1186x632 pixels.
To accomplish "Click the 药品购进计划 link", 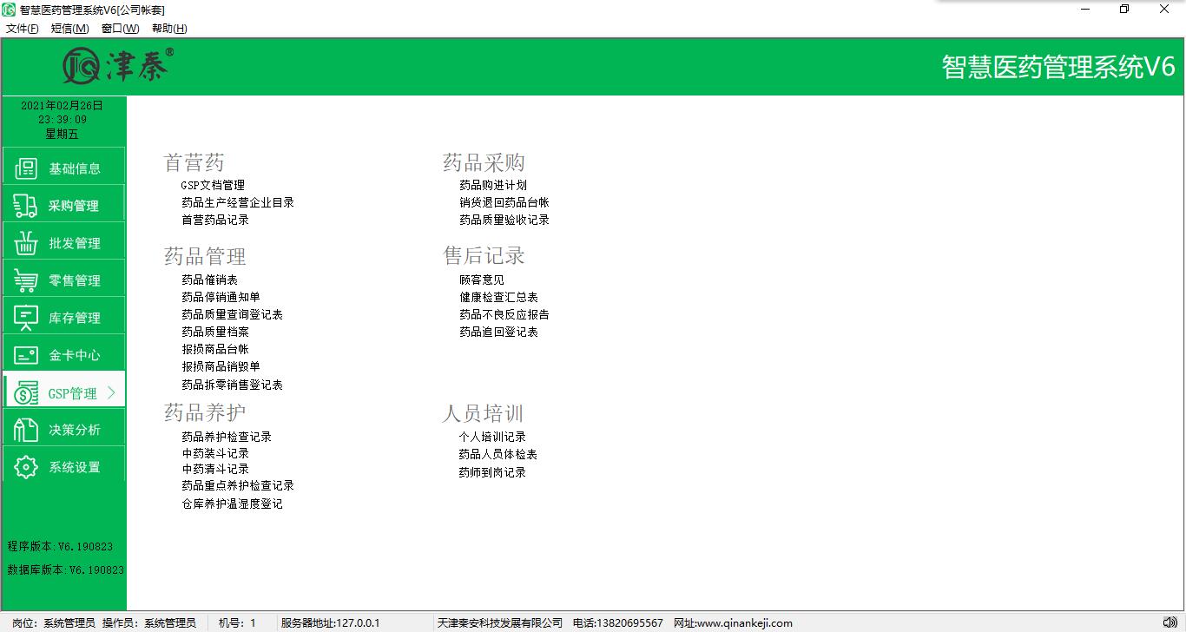I will pos(493,185).
